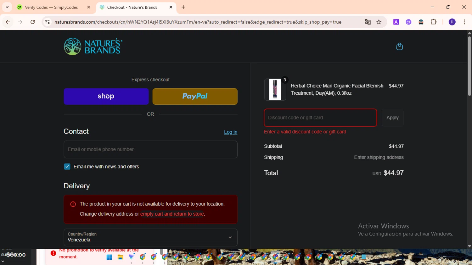Viewport: 472px width, 265px height.
Task: Go back with the browser back arrow
Action: tap(8, 22)
